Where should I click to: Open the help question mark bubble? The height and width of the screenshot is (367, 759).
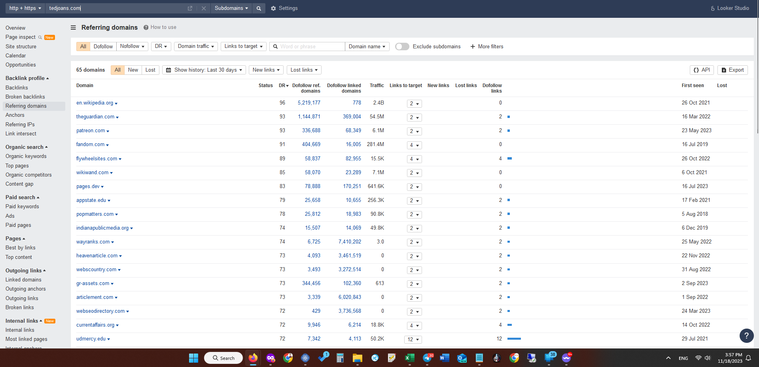coord(746,335)
